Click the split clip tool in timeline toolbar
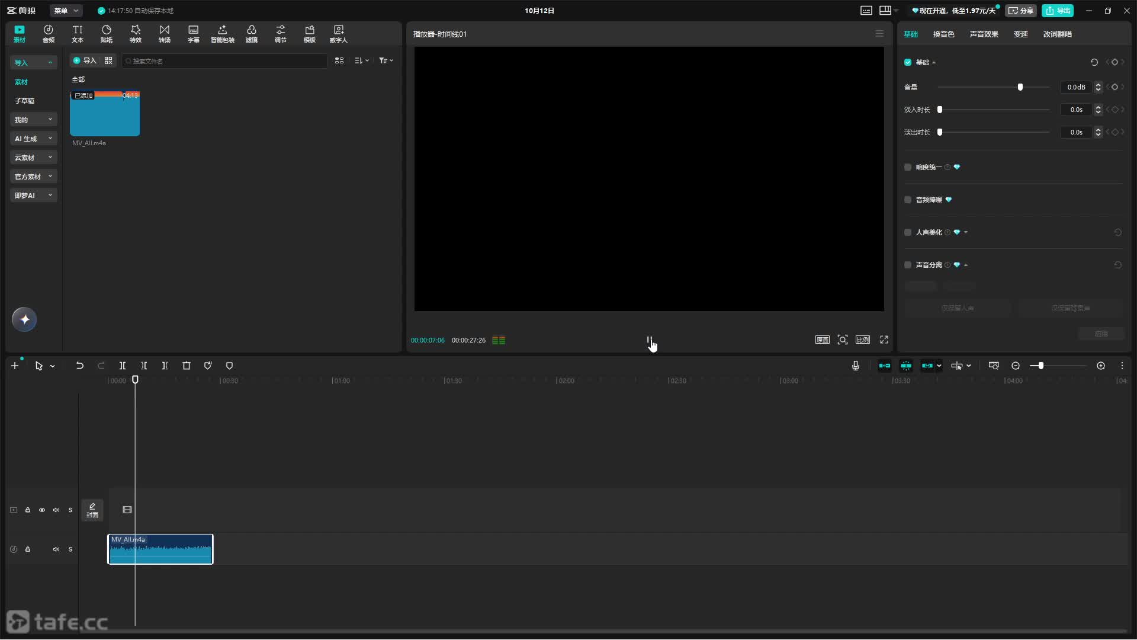Image resolution: width=1137 pixels, height=640 pixels. pyautogui.click(x=123, y=366)
